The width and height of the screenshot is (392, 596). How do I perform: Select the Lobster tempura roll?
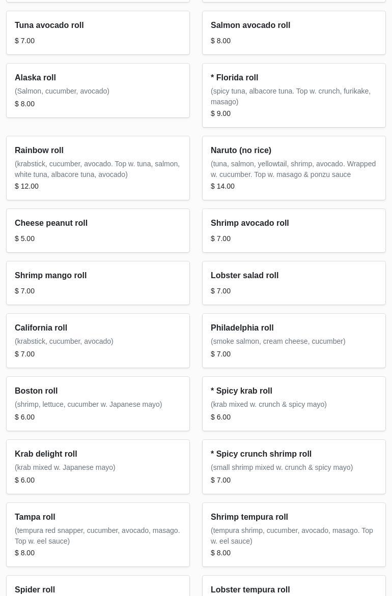[x=294, y=588]
